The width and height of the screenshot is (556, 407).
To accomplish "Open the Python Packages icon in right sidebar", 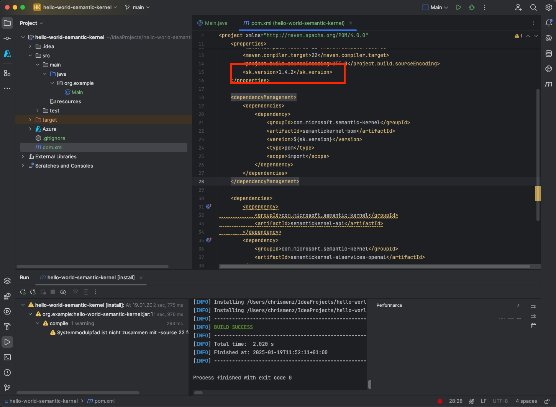I will pyautogui.click(x=549, y=69).
